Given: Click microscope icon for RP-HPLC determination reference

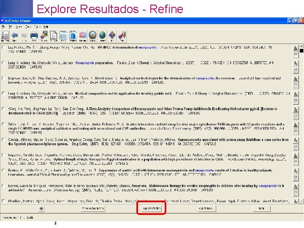Looking at the screenshot, I should tap(296, 48).
